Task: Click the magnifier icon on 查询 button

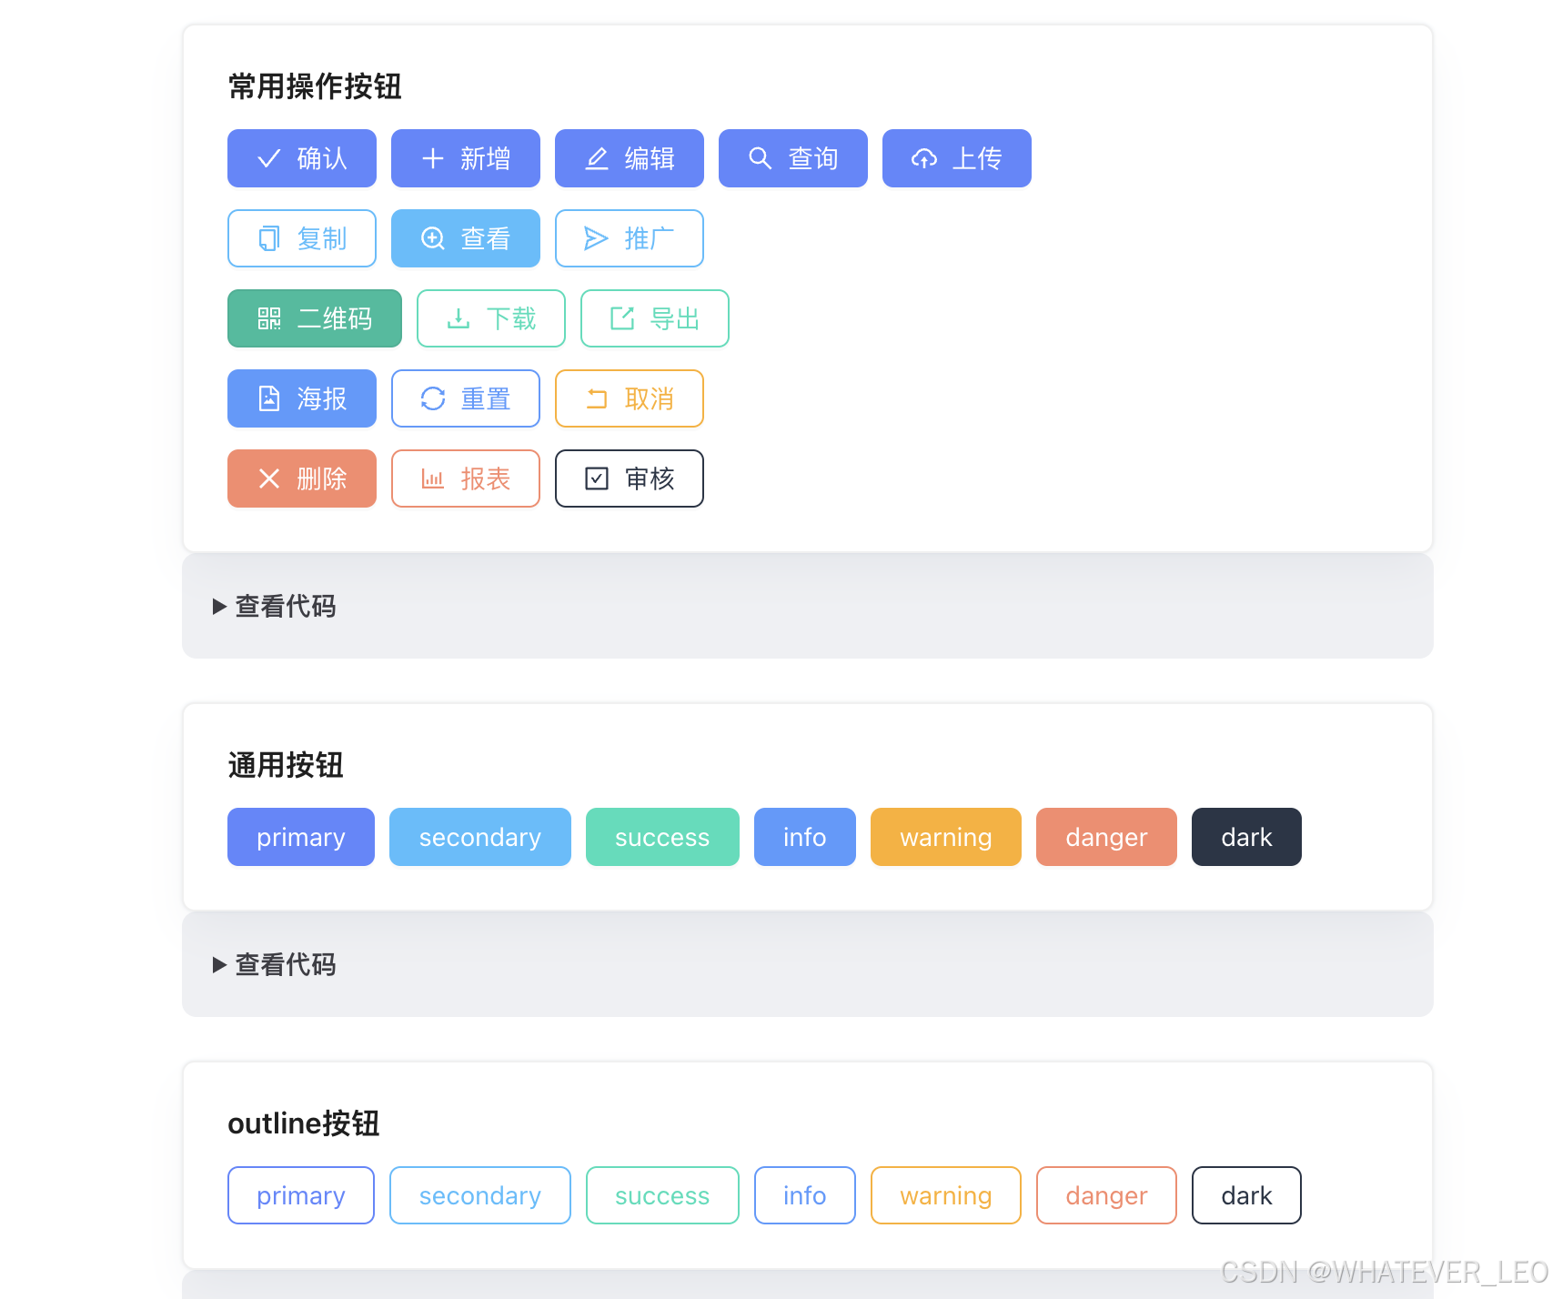Action: (761, 159)
